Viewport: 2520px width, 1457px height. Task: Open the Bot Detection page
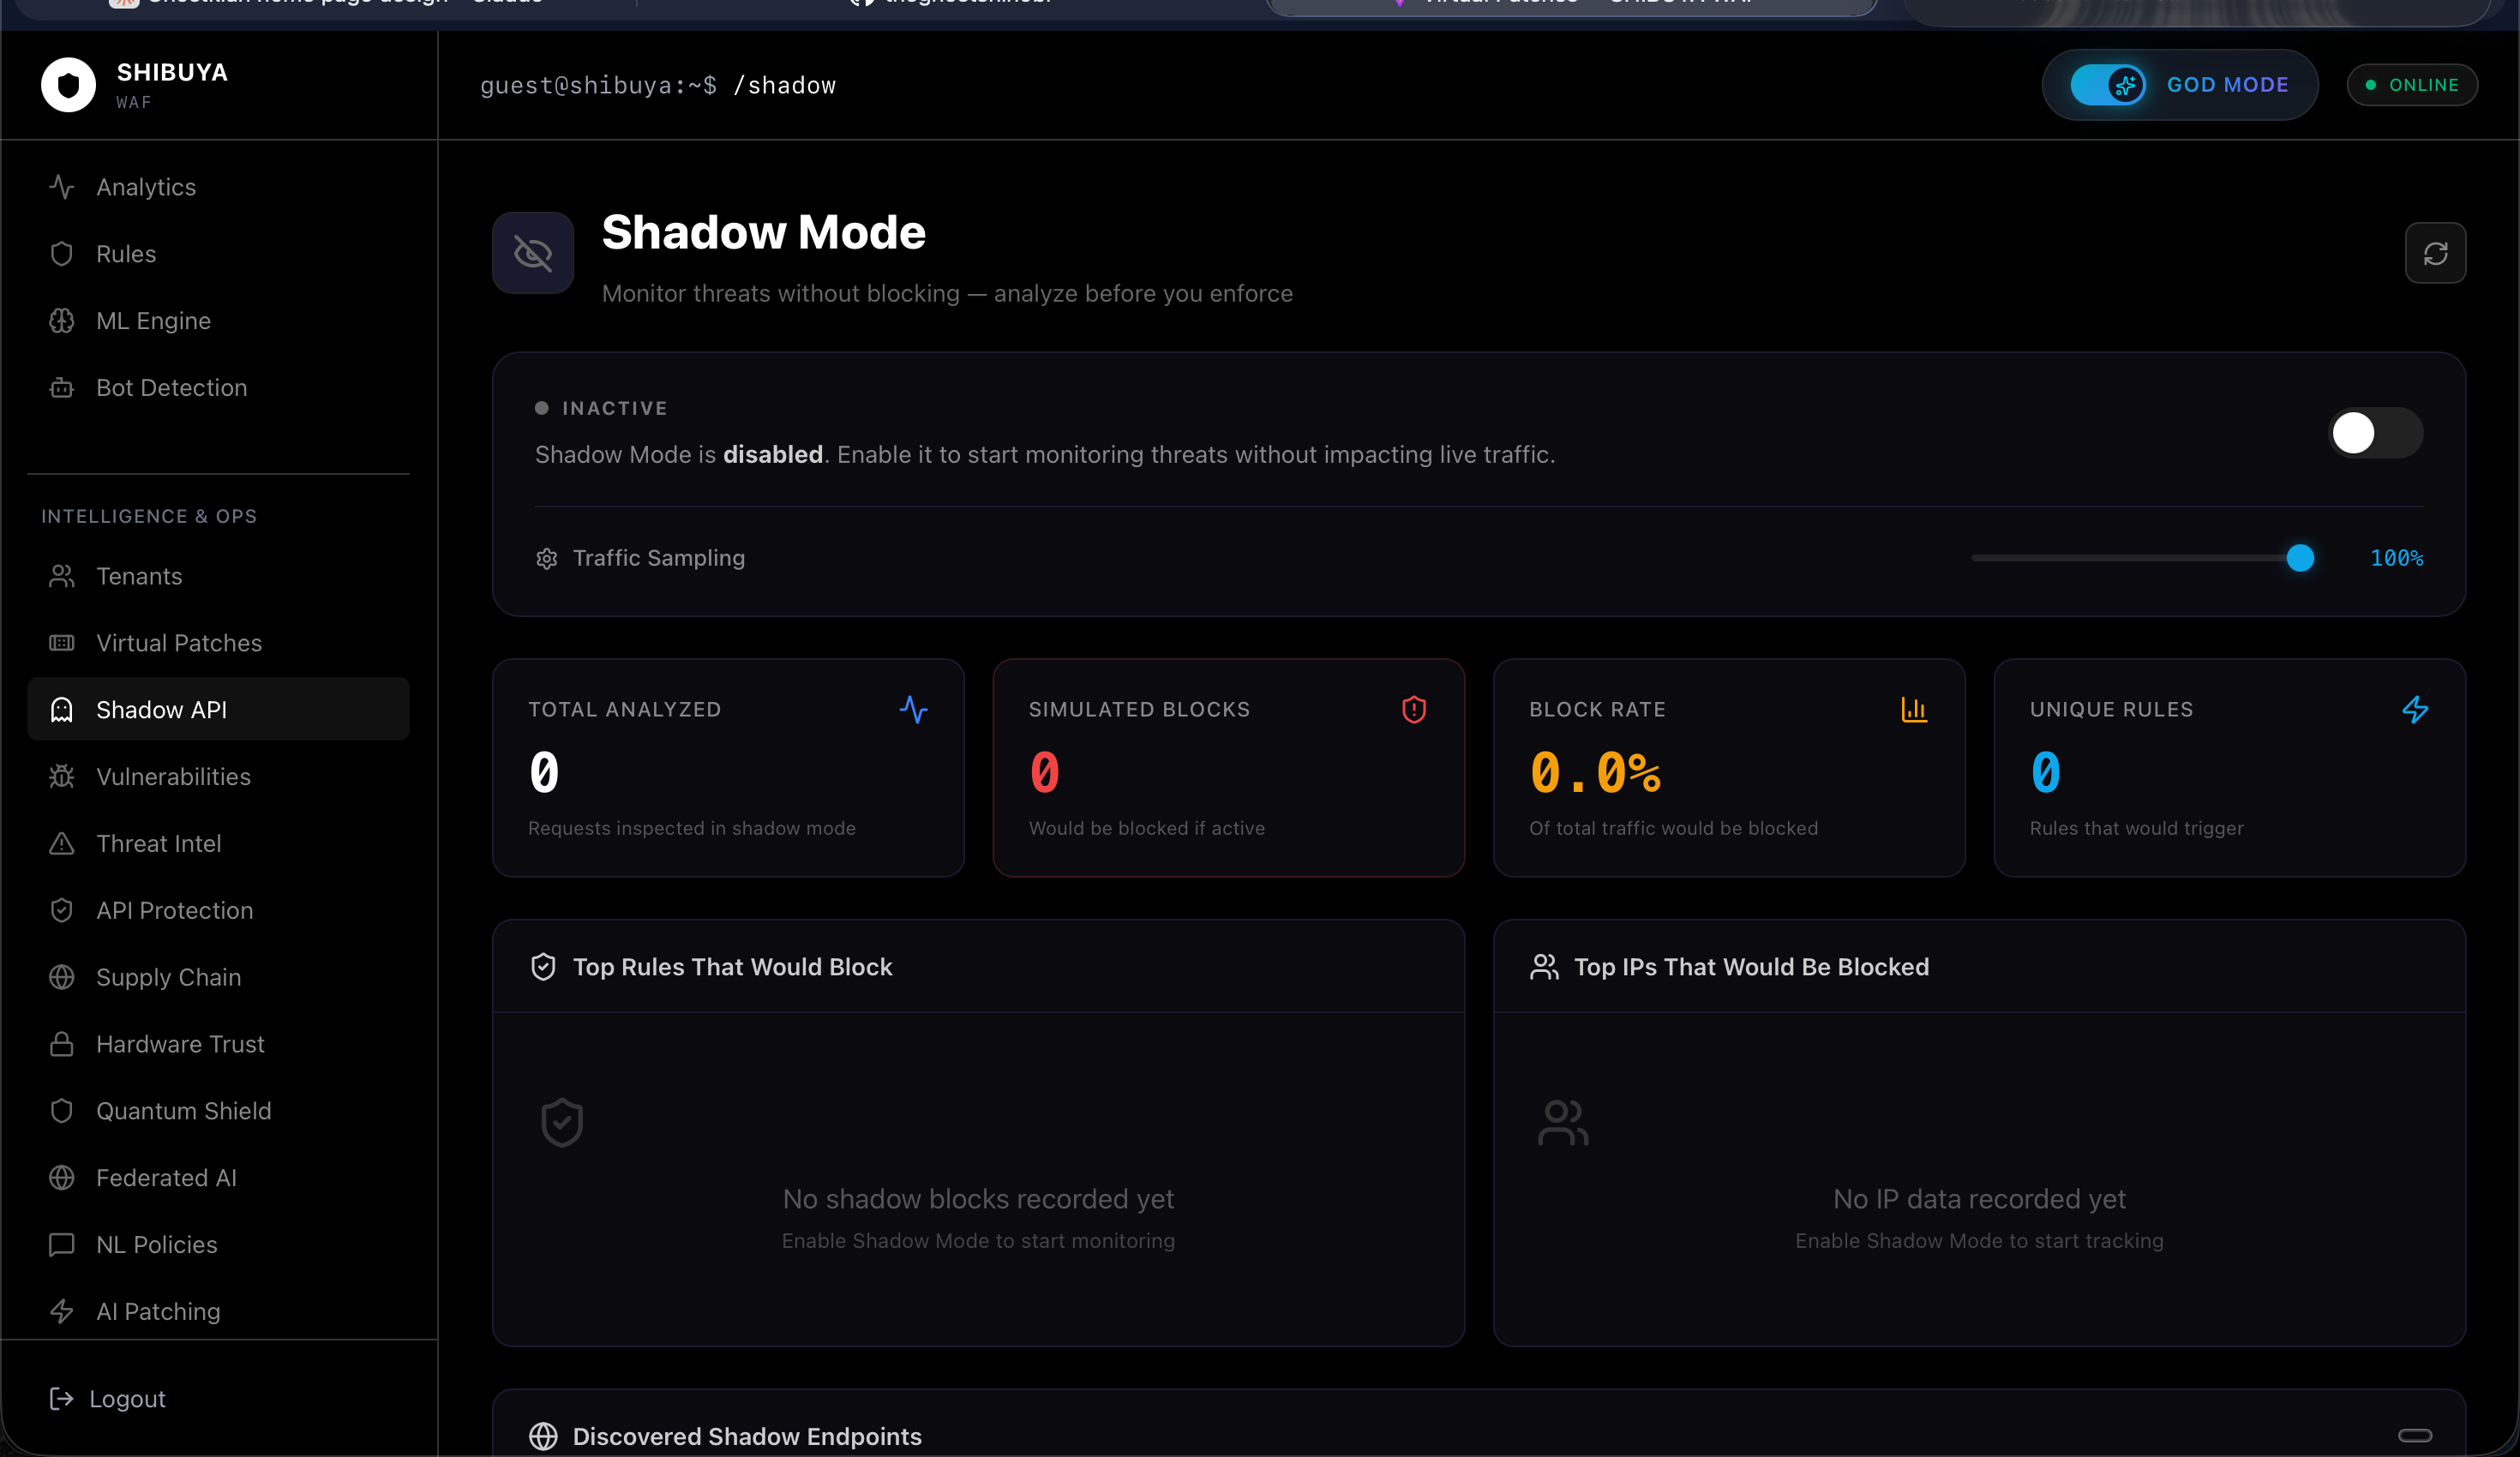tap(171, 387)
